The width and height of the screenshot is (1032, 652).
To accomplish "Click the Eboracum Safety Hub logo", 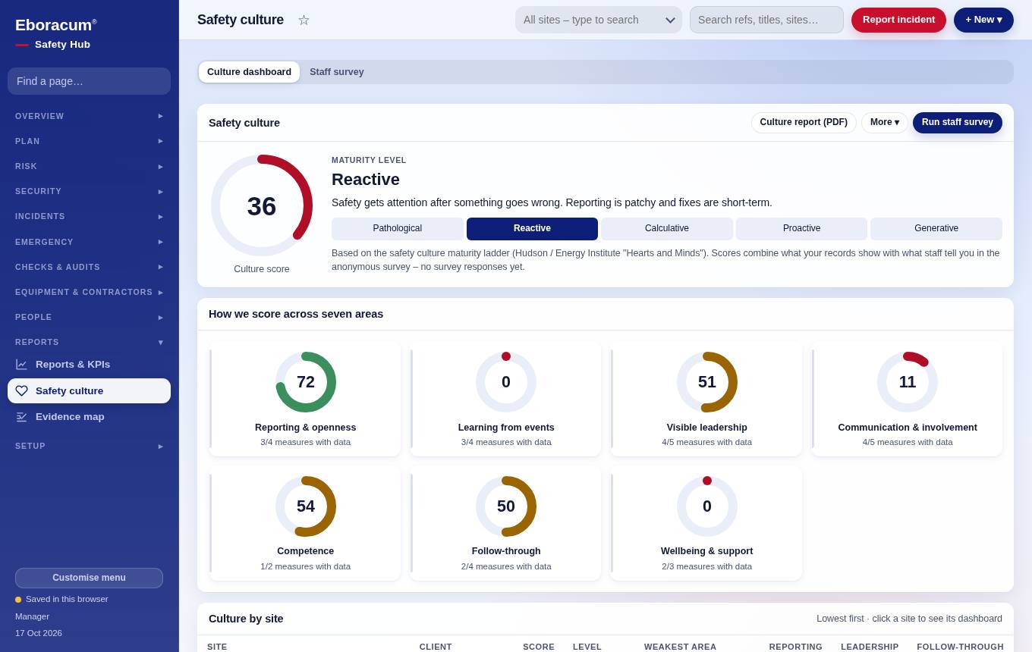I will point(56,34).
